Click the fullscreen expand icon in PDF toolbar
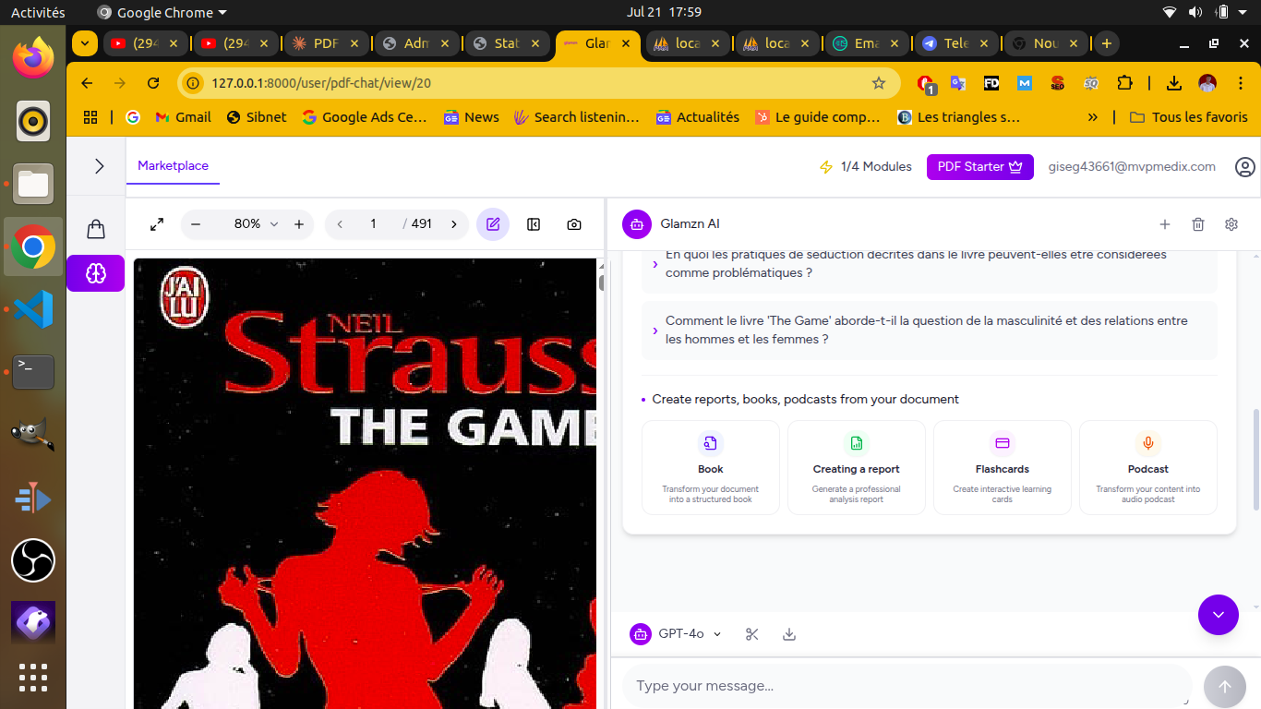 pos(157,224)
